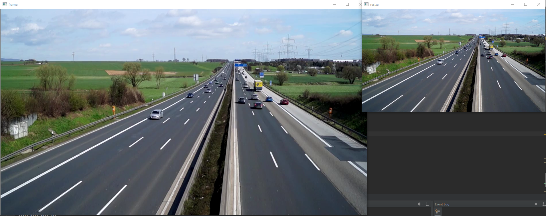Viewport: 546px width, 216px height.
Task: Close the 'resize' window
Action: pos(539,4)
